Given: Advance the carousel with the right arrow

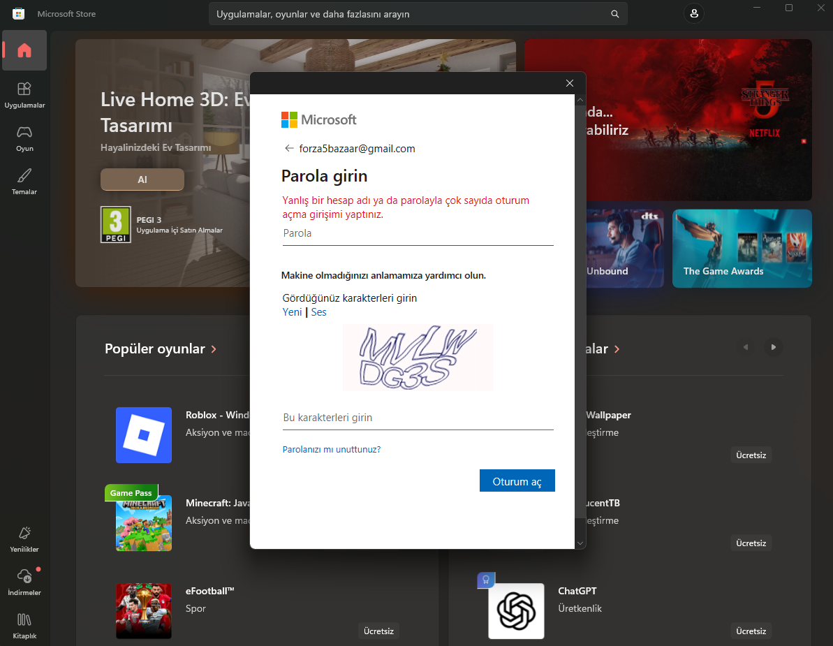Looking at the screenshot, I should click(773, 347).
